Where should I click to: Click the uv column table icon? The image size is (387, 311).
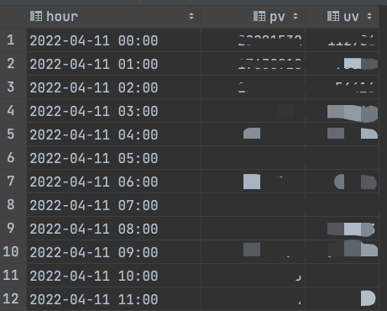click(333, 16)
